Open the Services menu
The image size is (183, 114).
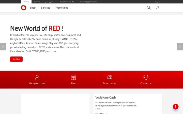(x=45, y=8)
